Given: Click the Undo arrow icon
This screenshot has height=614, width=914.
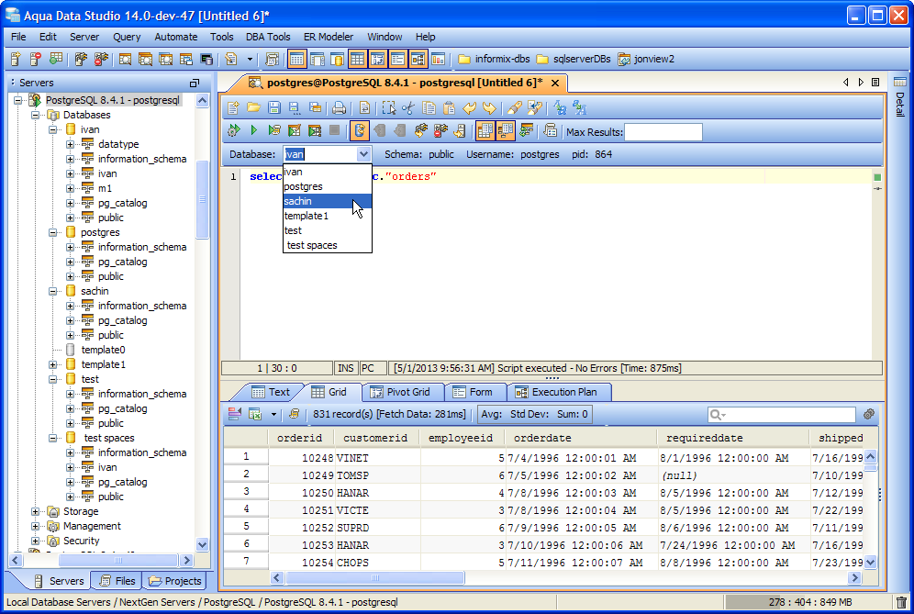Looking at the screenshot, I should coord(469,108).
